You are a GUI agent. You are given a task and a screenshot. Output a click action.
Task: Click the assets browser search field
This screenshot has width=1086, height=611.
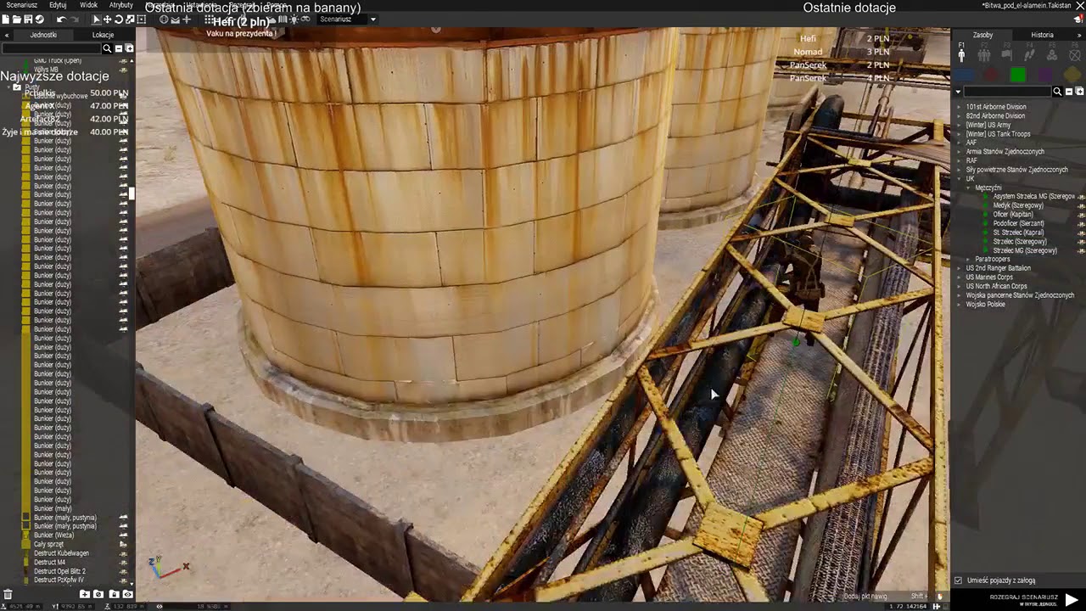tap(1007, 92)
